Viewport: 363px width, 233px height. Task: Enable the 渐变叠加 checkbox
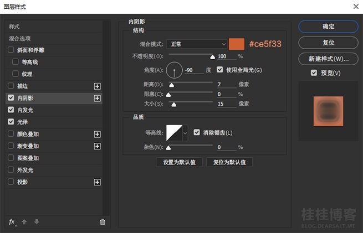11,146
